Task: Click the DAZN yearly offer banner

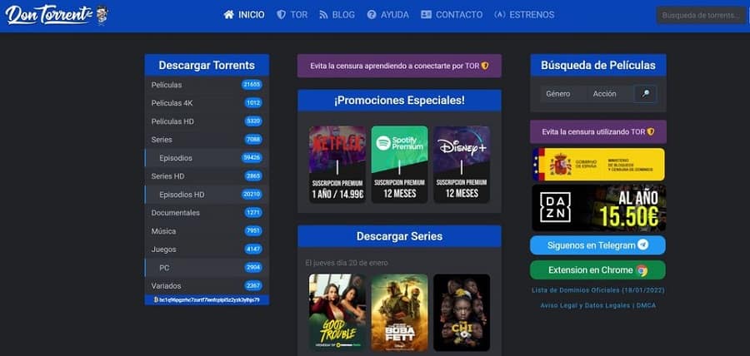Action: (598, 208)
